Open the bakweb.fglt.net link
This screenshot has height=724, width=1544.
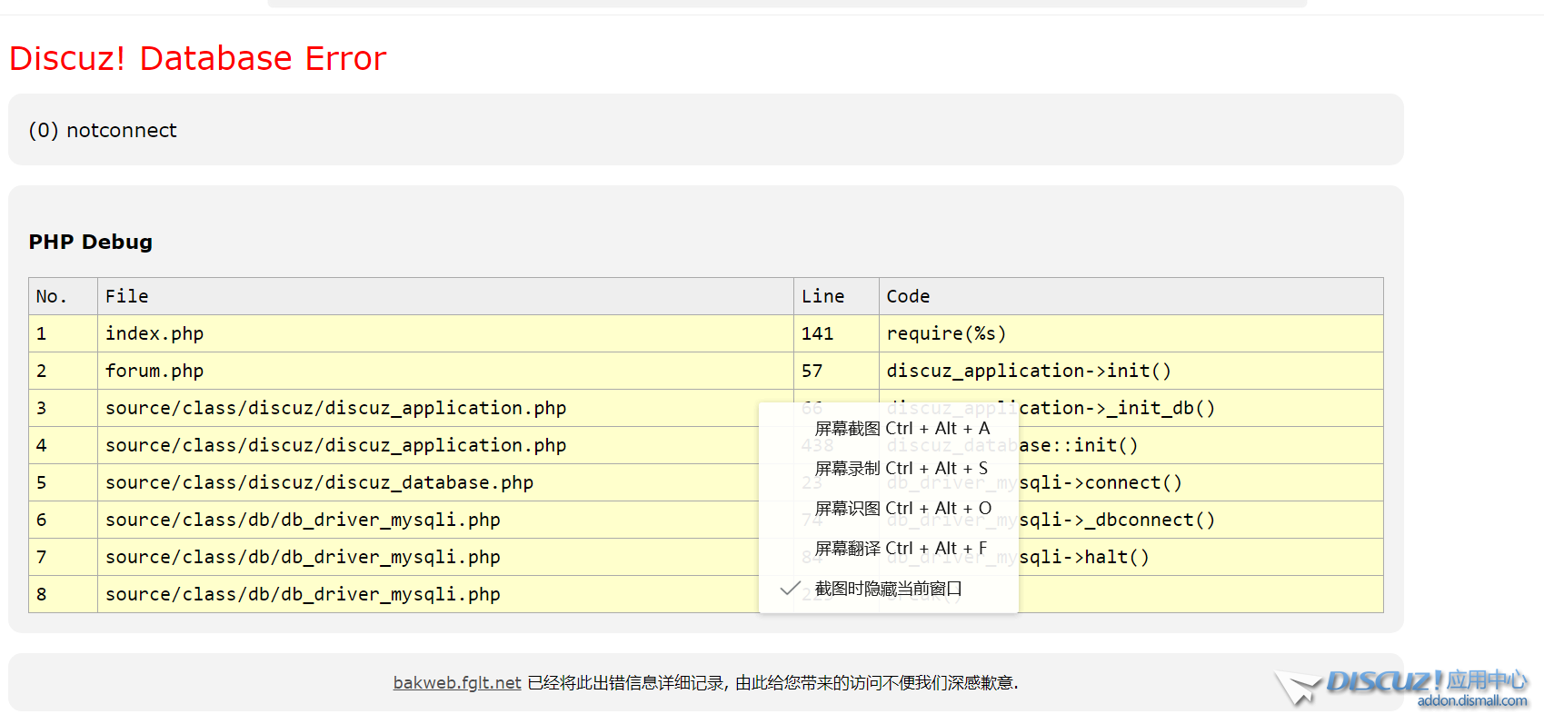coord(457,683)
